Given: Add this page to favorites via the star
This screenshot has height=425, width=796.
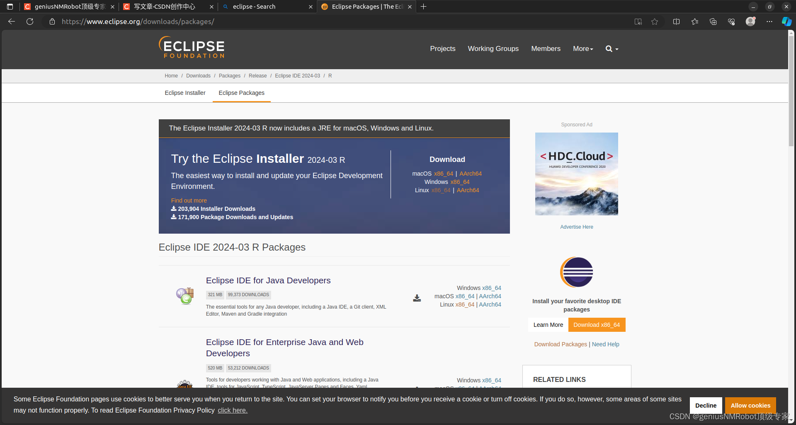Looking at the screenshot, I should (655, 22).
